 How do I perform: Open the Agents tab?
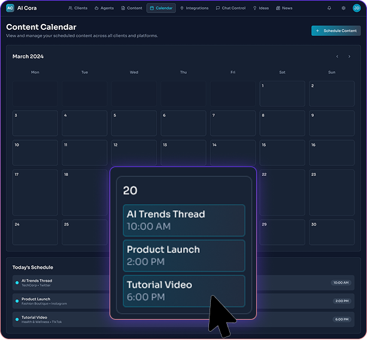(x=104, y=8)
